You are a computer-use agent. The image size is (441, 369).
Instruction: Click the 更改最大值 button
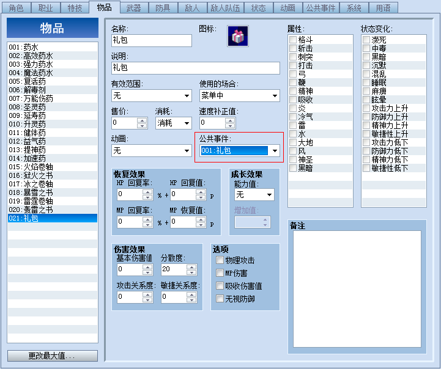pos(53,356)
